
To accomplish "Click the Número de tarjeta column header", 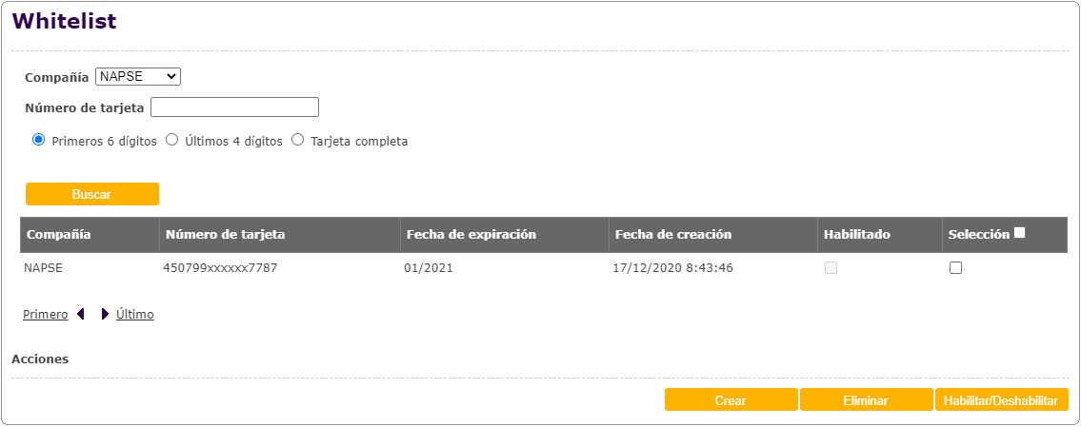I will coord(225,234).
